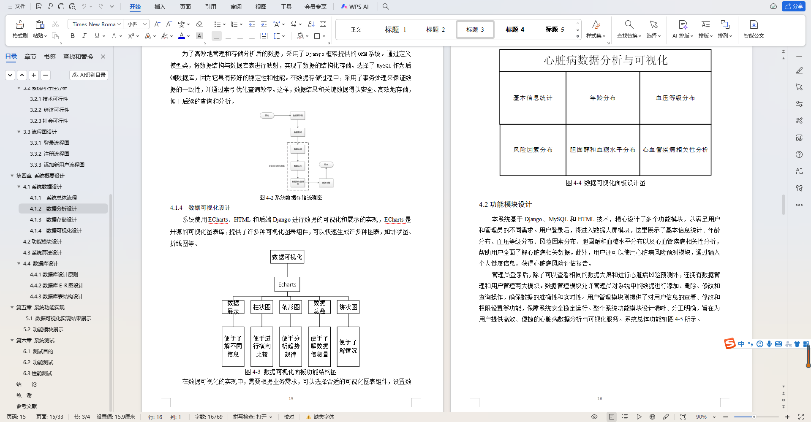
Task: Switch to the 书签 (Bookmarks) pane tab
Action: [x=50, y=56]
